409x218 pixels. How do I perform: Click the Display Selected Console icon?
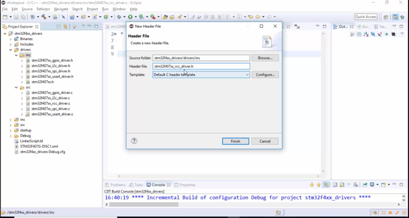[372, 184]
